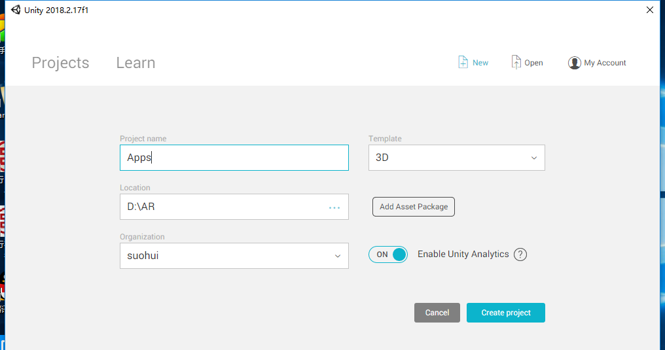The image size is (665, 350).
Task: Browse location with the three-dots icon
Action: coord(334,207)
